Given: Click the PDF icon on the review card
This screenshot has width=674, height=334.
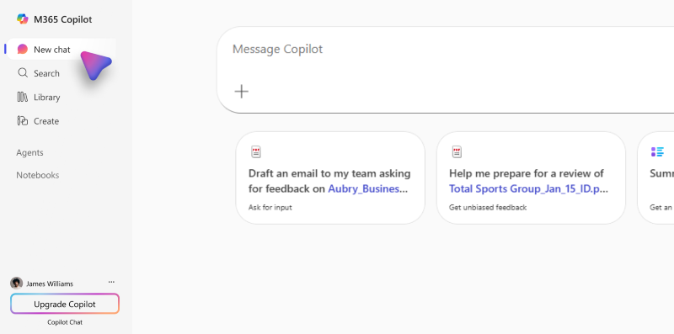Looking at the screenshot, I should [457, 152].
